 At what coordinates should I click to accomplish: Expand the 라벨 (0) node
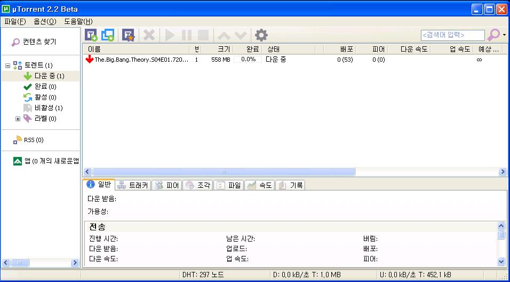pyautogui.click(x=18, y=119)
